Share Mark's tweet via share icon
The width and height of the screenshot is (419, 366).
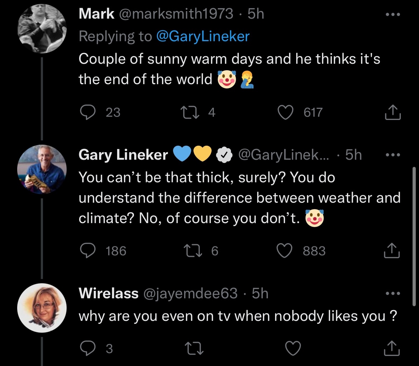click(x=392, y=112)
